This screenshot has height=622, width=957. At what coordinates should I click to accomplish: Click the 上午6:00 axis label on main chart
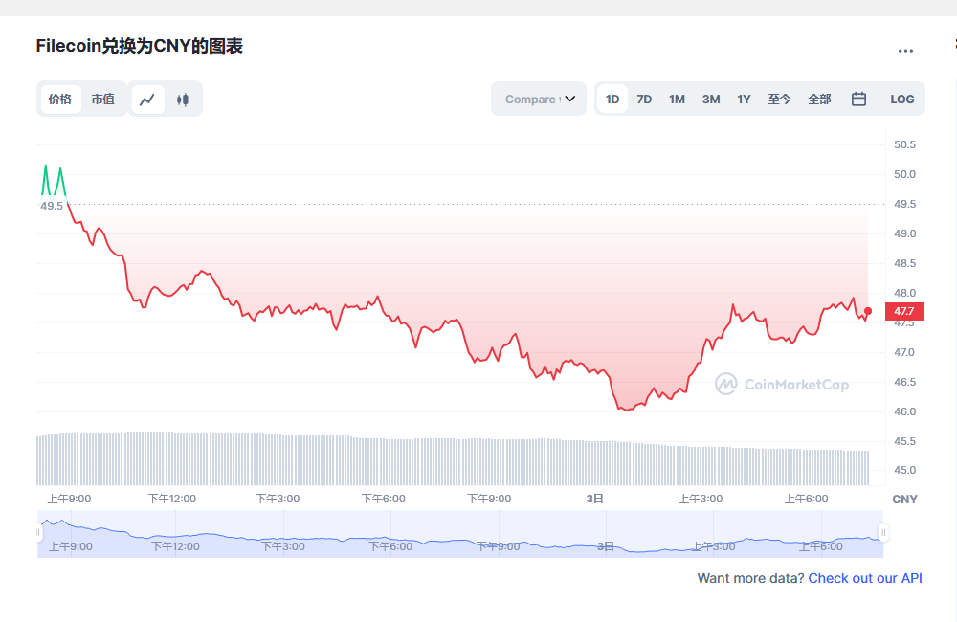[806, 499]
